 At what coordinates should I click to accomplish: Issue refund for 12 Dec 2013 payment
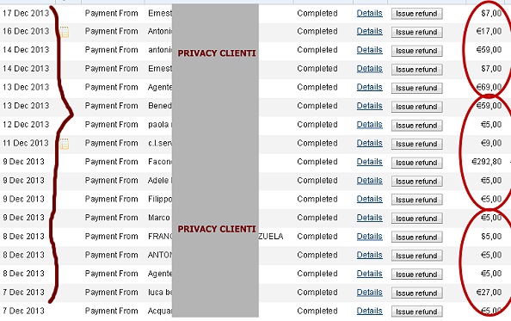pos(416,126)
